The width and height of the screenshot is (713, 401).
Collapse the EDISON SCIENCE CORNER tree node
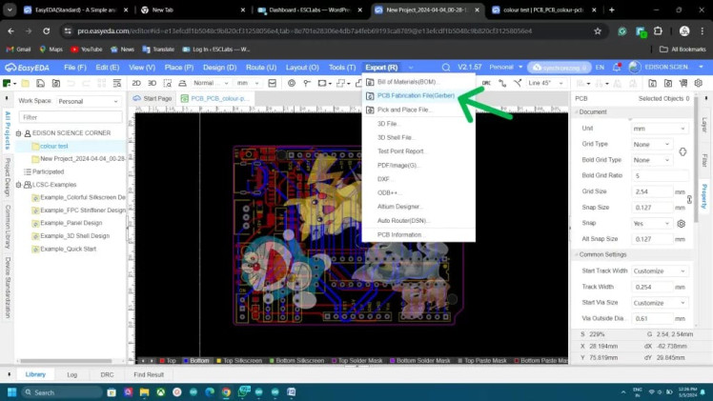pyautogui.click(x=19, y=132)
